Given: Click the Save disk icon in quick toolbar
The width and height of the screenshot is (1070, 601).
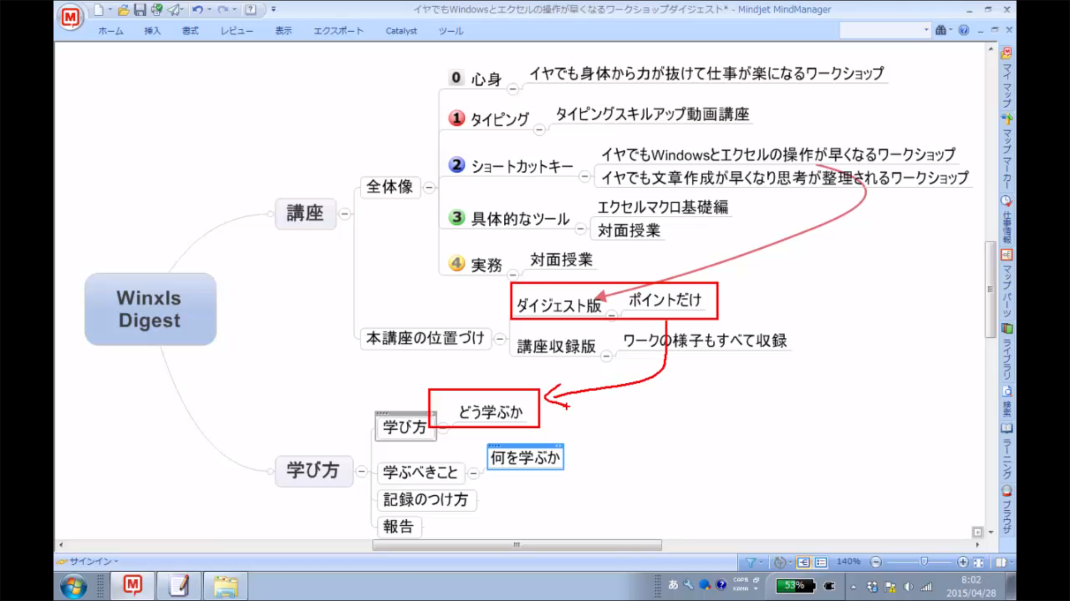Looking at the screenshot, I should [139, 9].
